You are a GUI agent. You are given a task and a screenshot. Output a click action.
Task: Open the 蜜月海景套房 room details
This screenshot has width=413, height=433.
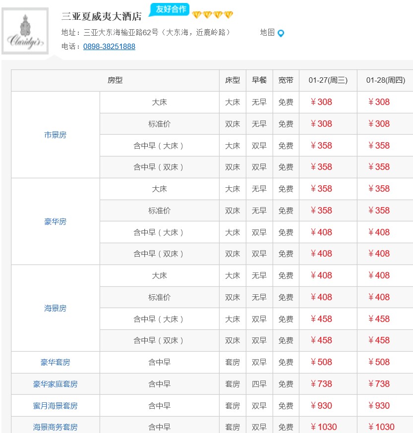click(55, 406)
